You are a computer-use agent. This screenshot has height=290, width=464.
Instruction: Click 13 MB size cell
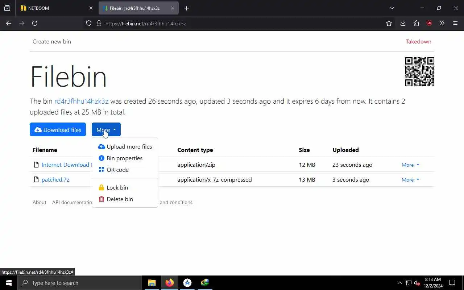[x=307, y=179]
